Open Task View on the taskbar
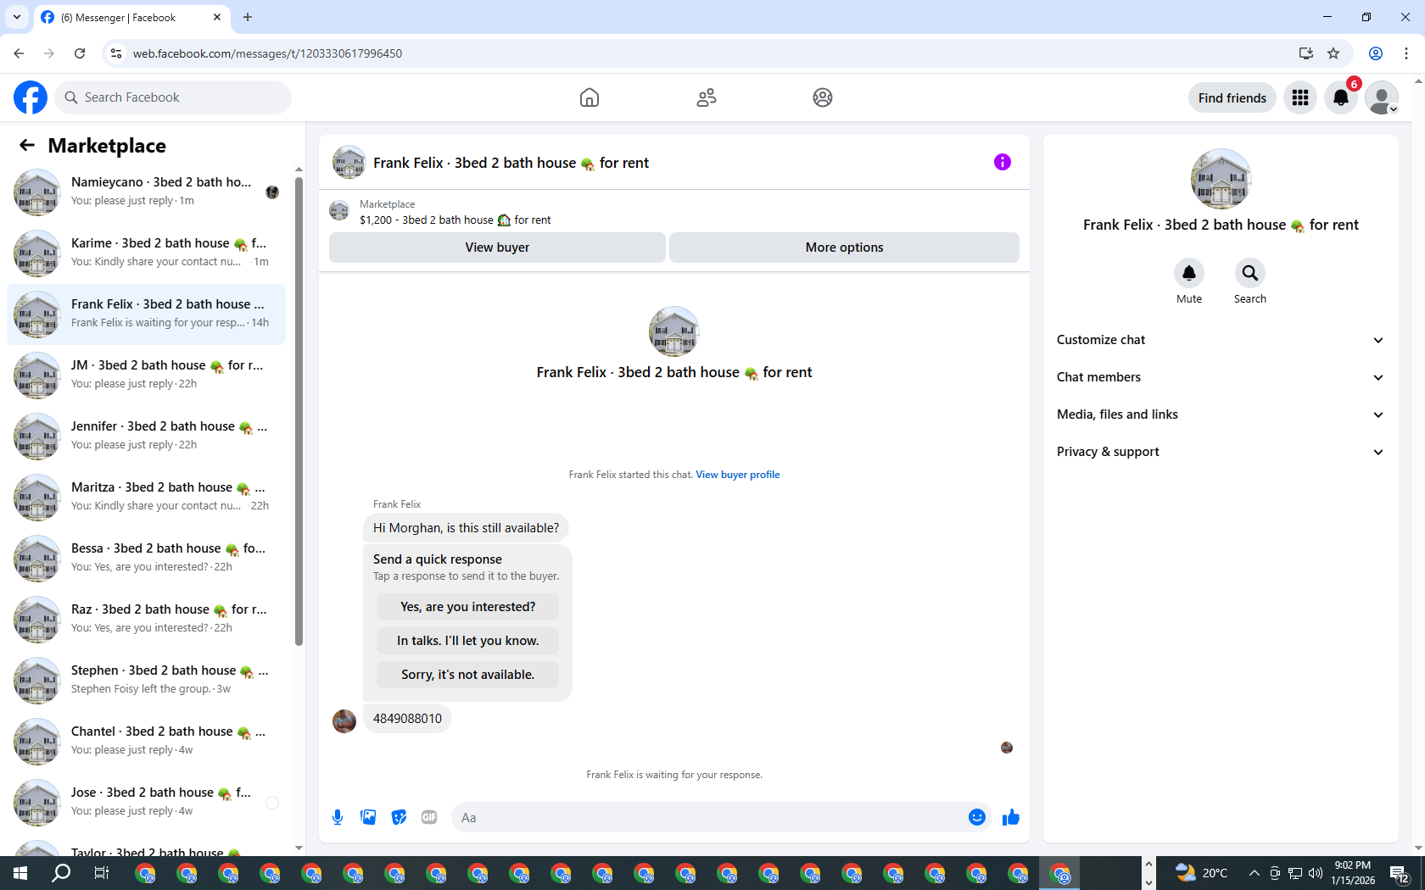This screenshot has height=890, width=1425. (x=102, y=873)
